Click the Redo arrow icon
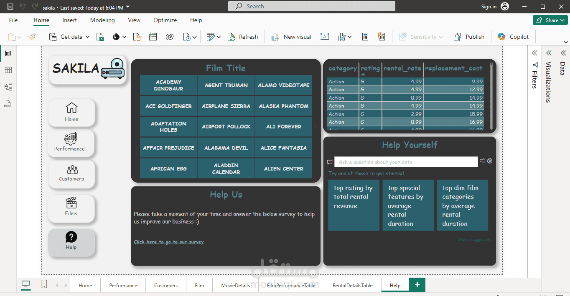The height and width of the screenshot is (296, 570). [x=35, y=7]
